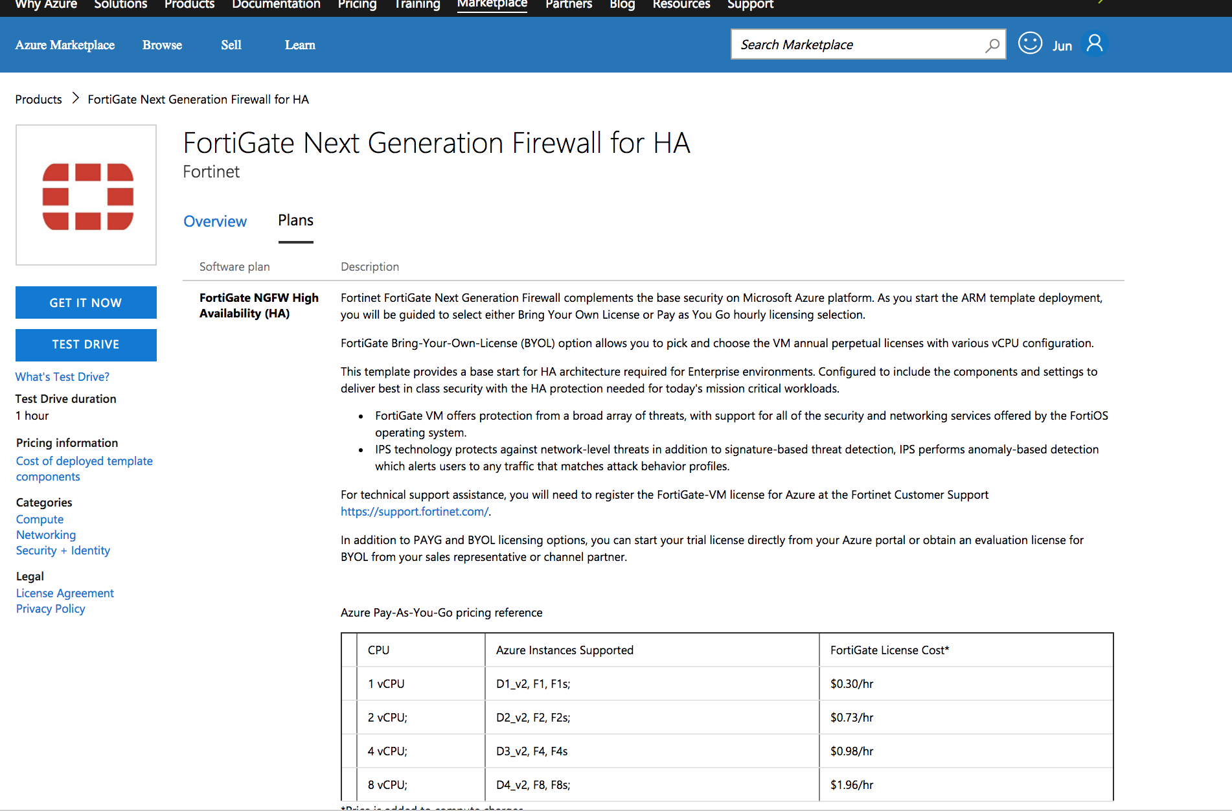Switch to the Overview tab
Viewport: 1232px width, 811px height.
click(215, 222)
